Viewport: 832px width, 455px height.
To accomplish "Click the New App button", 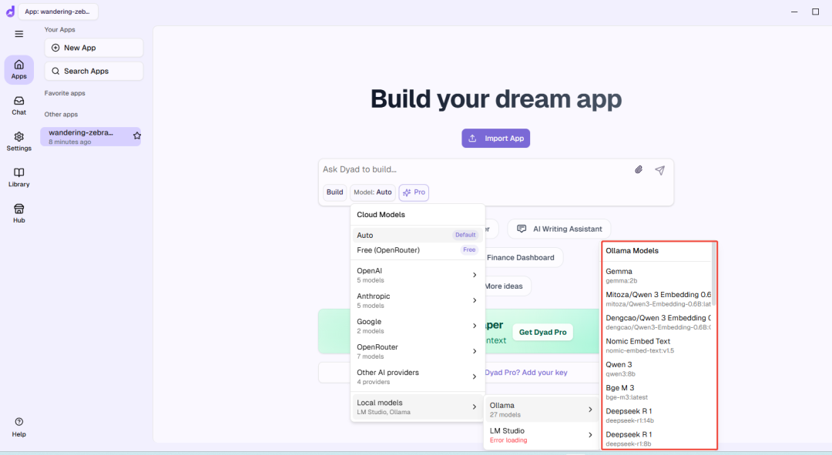I will point(94,48).
